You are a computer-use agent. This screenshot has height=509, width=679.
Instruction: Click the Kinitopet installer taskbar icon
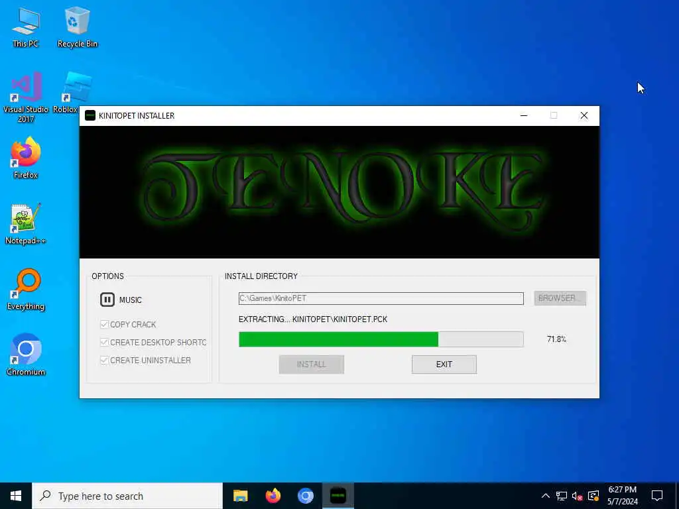tap(338, 496)
